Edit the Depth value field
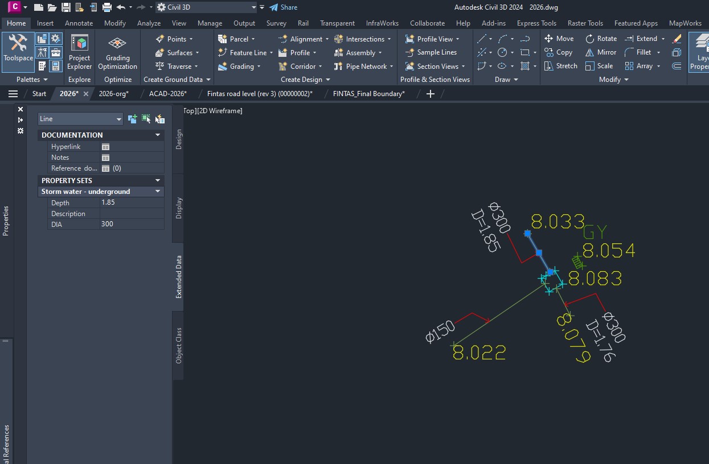This screenshot has width=709, height=464. click(x=131, y=202)
